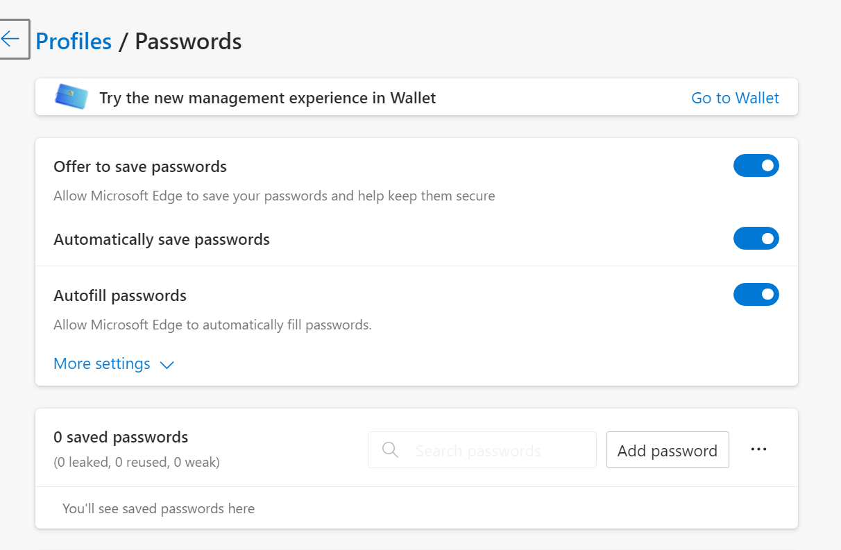Expand the More settings section
The width and height of the screenshot is (841, 550).
coord(114,364)
